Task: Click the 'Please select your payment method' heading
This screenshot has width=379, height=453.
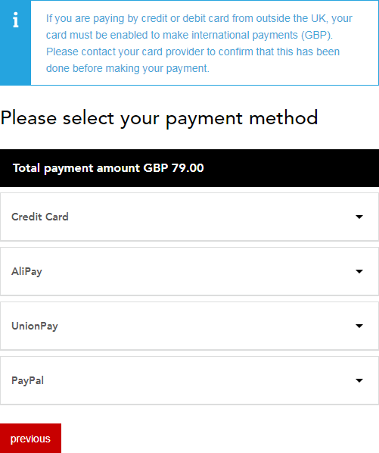Action: pos(159,118)
